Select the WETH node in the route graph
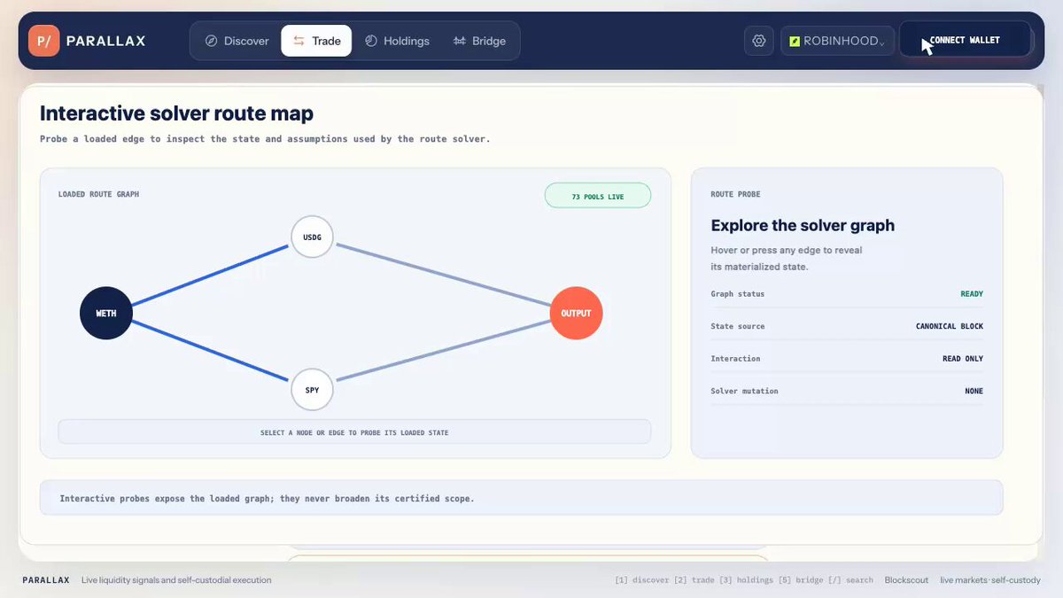 tap(106, 313)
